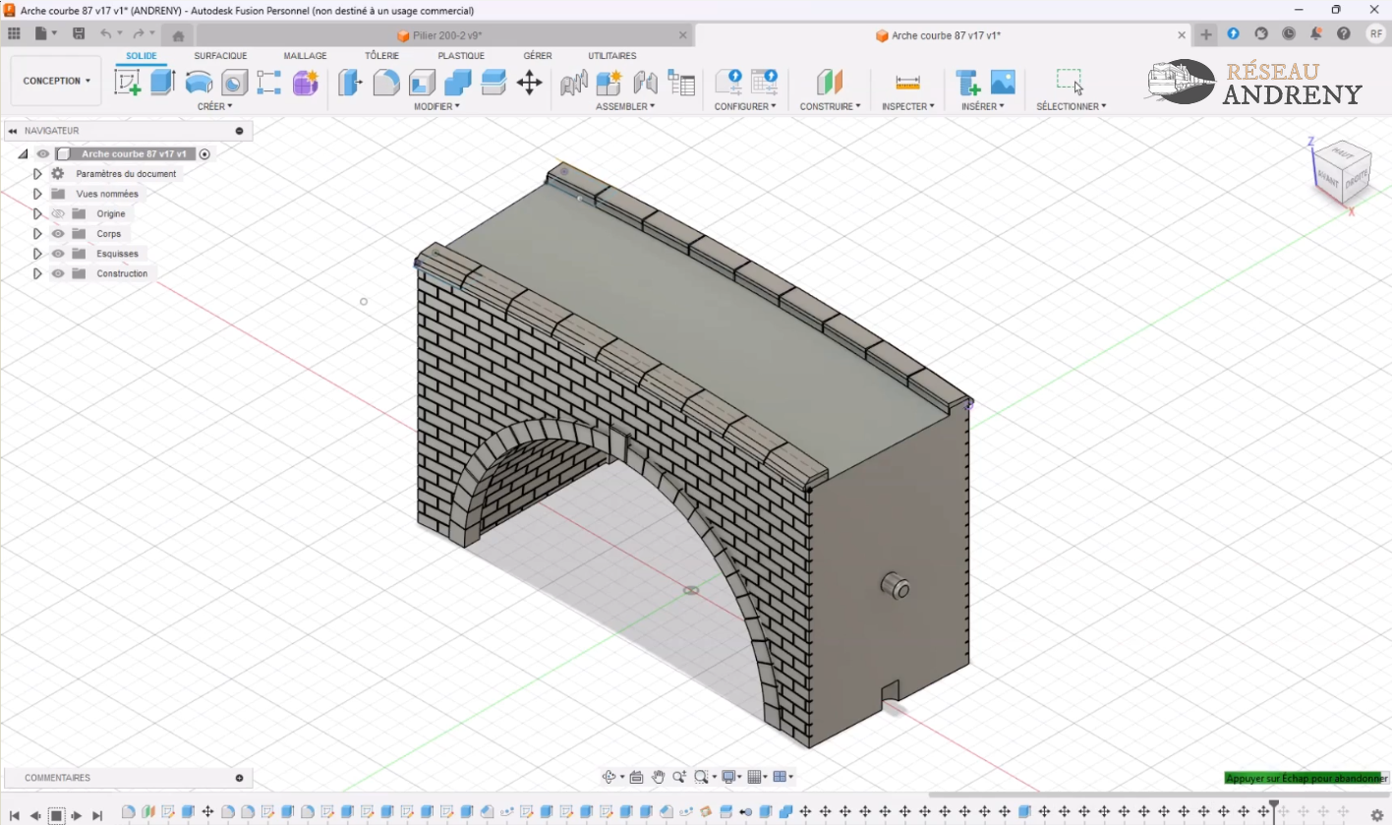Select the Hole tool in Créer
The width and height of the screenshot is (1392, 825).
(x=234, y=83)
